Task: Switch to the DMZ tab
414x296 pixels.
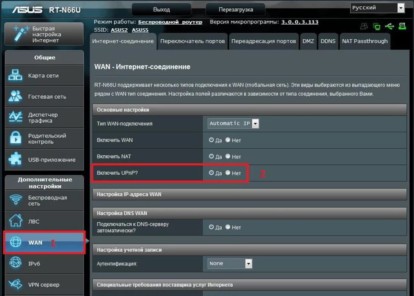Action: [x=308, y=41]
